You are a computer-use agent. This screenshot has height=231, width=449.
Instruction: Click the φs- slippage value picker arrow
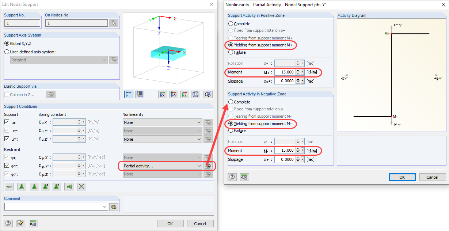pos(302,159)
